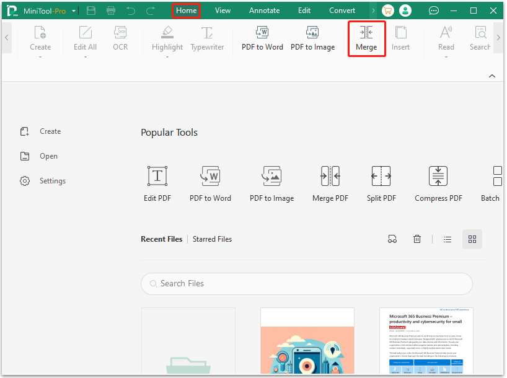Click the Insert tool in the ribbon
507x378 pixels.
(x=400, y=38)
